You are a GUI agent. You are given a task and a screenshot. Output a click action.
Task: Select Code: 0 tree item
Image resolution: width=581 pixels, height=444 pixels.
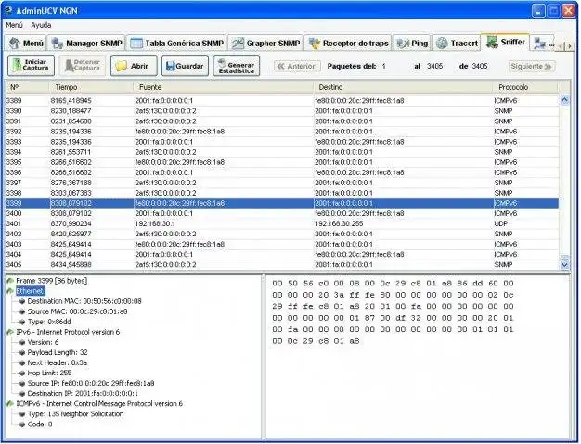pos(40,425)
